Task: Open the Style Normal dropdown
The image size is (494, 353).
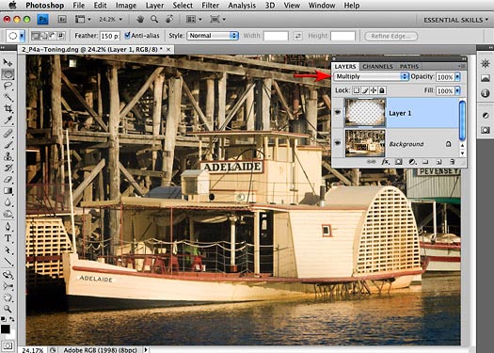Action: tap(213, 36)
